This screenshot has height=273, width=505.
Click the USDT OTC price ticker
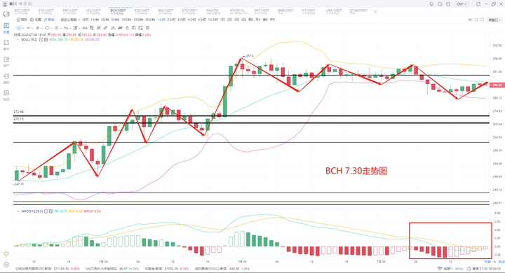point(112,269)
